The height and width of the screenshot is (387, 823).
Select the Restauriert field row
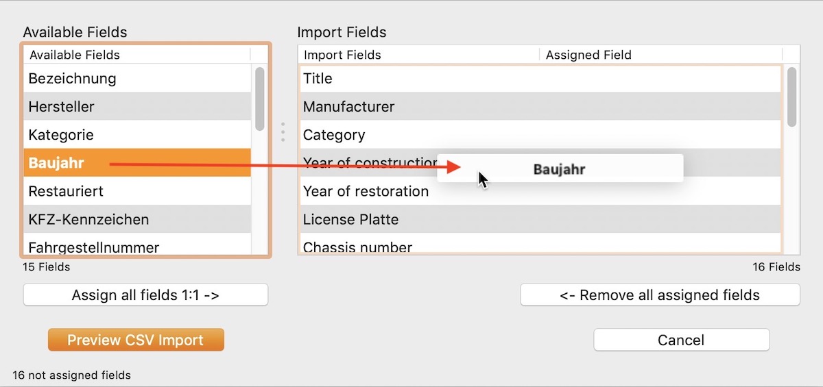point(137,191)
